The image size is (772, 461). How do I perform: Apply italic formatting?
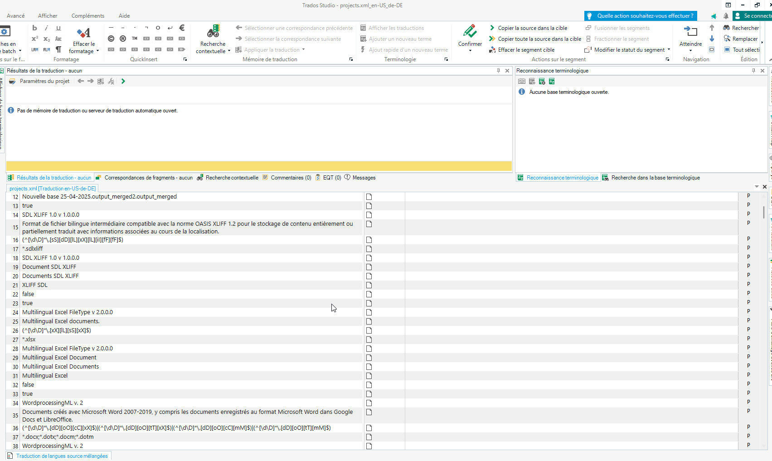47,28
